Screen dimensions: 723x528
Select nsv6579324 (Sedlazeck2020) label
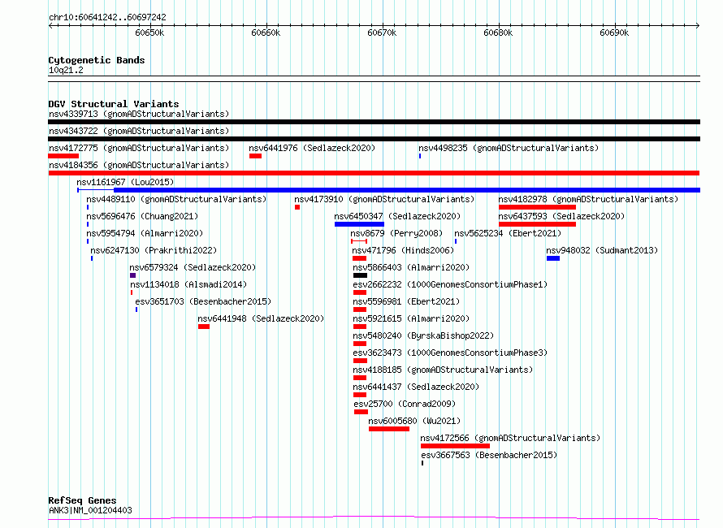tap(193, 267)
